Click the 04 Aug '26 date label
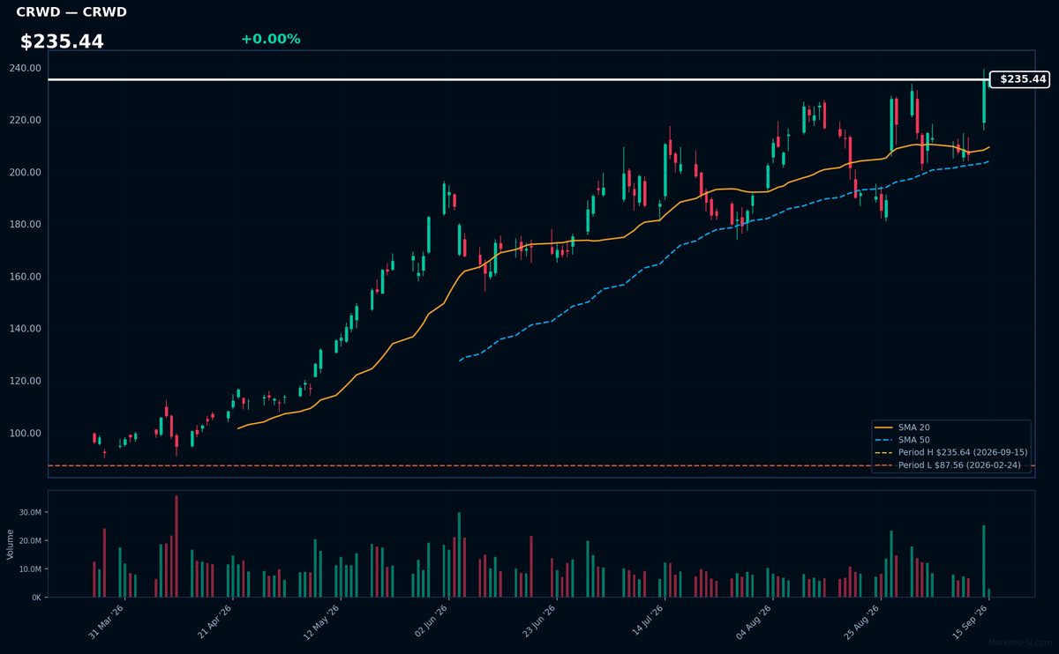Viewport: 1059px width, 654px height. click(755, 621)
